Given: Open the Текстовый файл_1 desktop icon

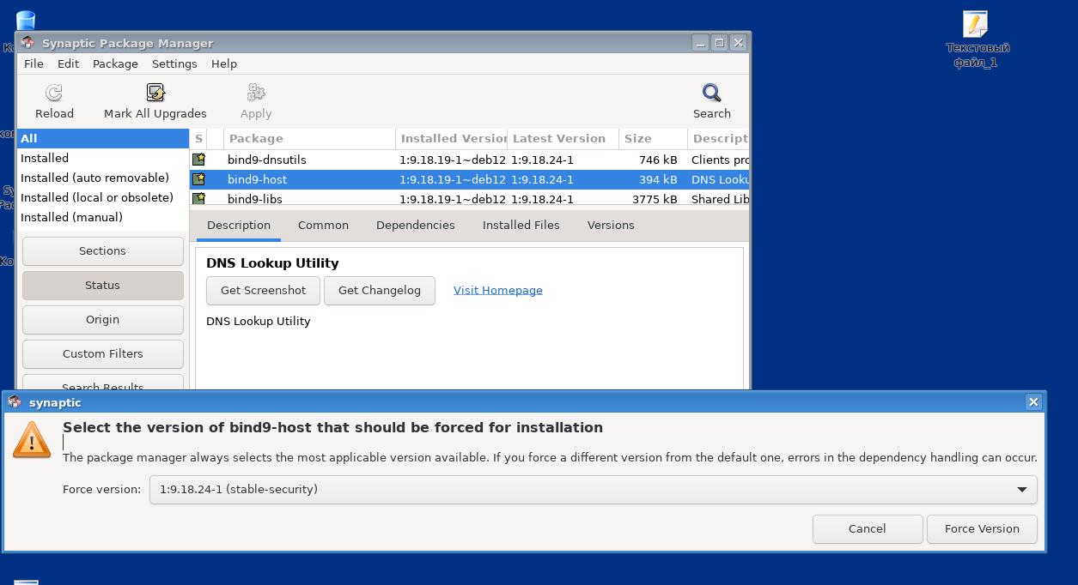Looking at the screenshot, I should (x=977, y=39).
